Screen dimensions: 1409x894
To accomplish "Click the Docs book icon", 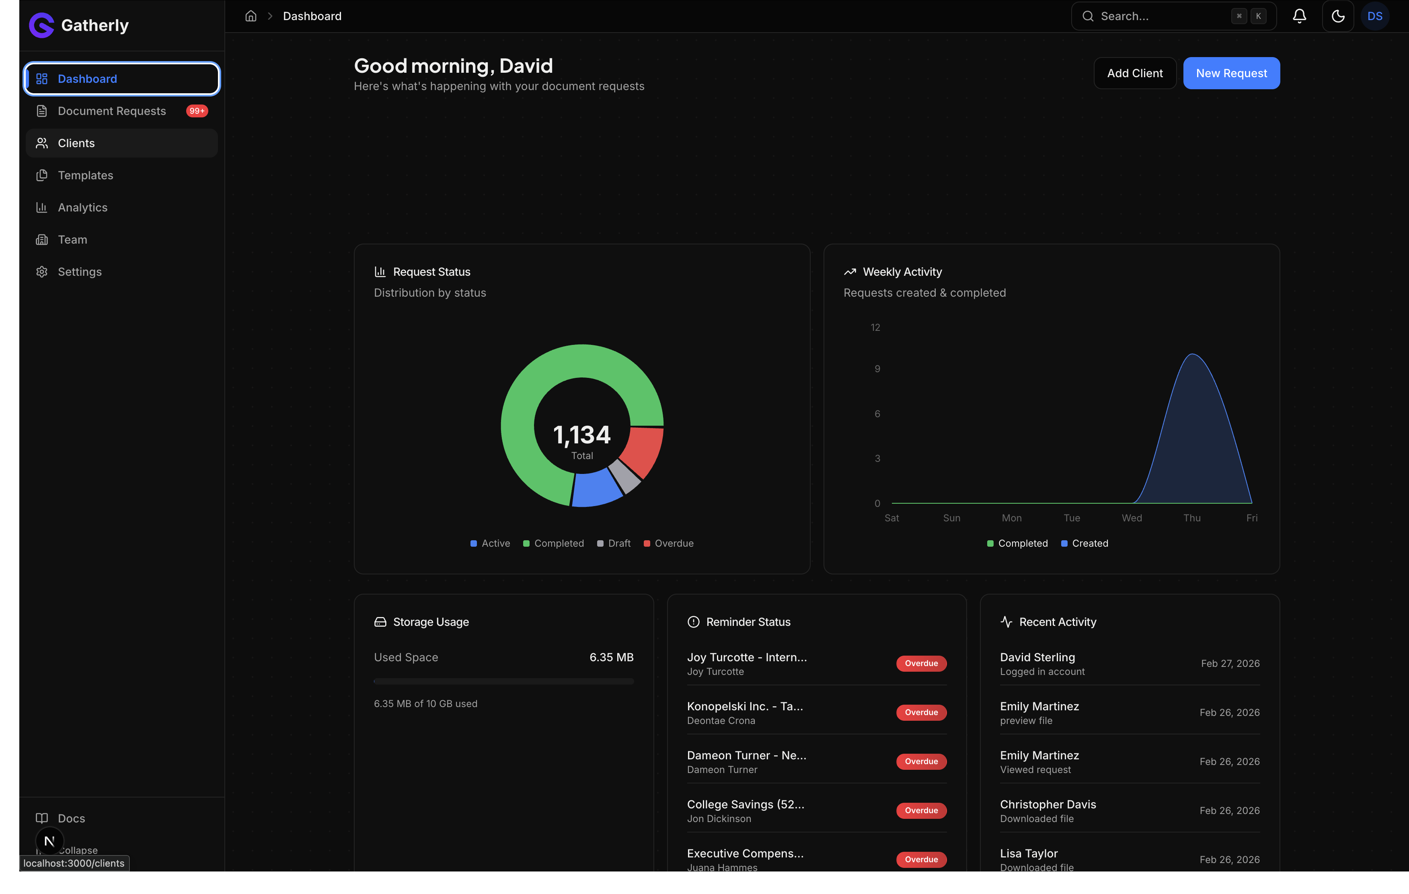I will point(41,818).
